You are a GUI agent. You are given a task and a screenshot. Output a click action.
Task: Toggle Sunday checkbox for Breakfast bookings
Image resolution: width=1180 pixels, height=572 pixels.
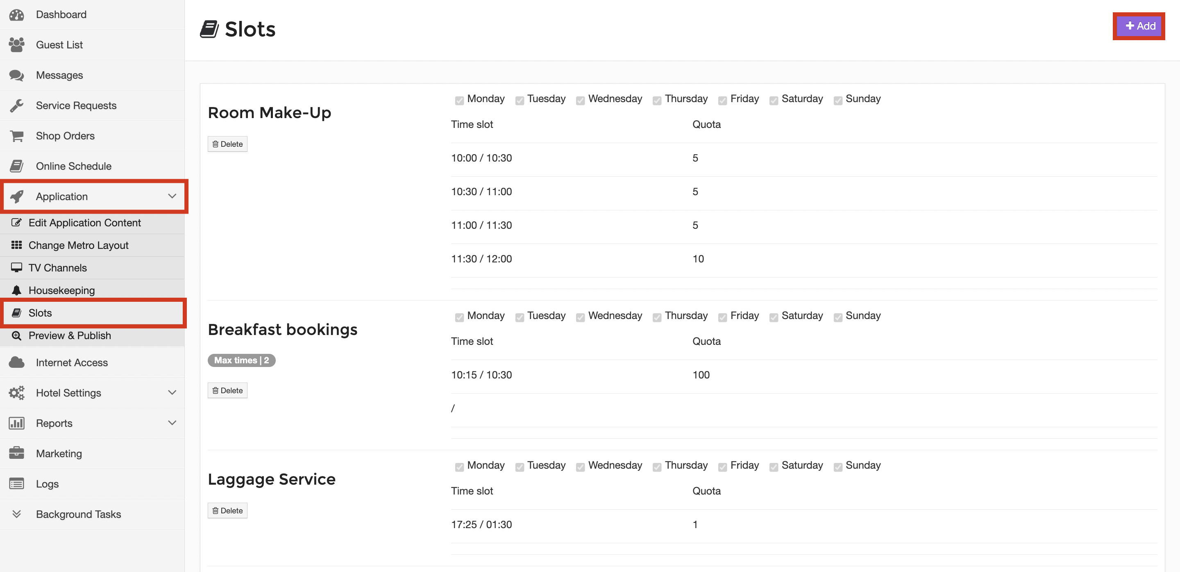point(837,317)
